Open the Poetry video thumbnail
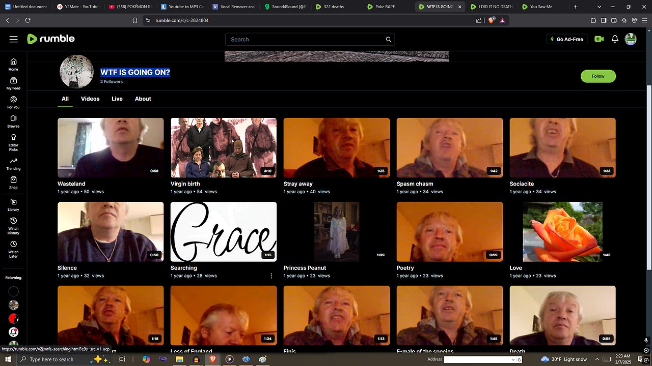Image resolution: width=652 pixels, height=366 pixels. point(450,232)
